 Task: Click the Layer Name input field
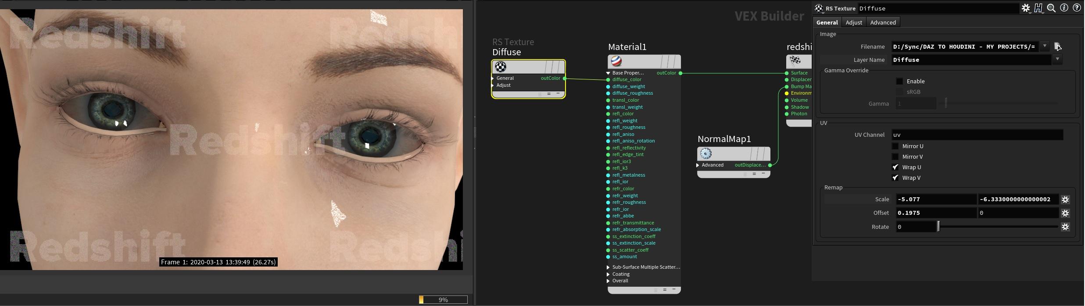point(971,60)
